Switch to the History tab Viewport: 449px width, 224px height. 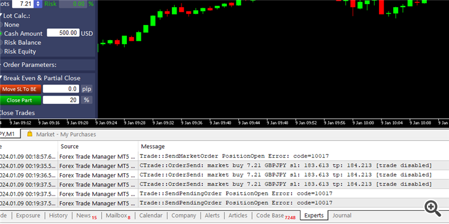pos(58,216)
